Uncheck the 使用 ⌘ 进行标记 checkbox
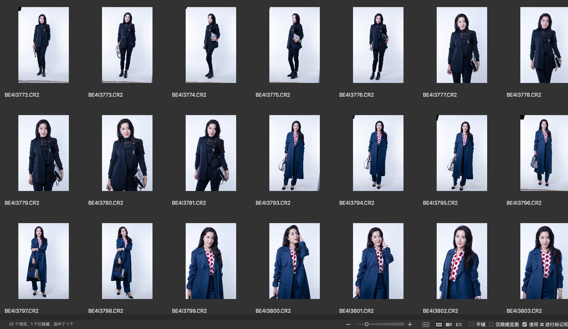Screen dimensions: 568x329 pyautogui.click(x=525, y=324)
